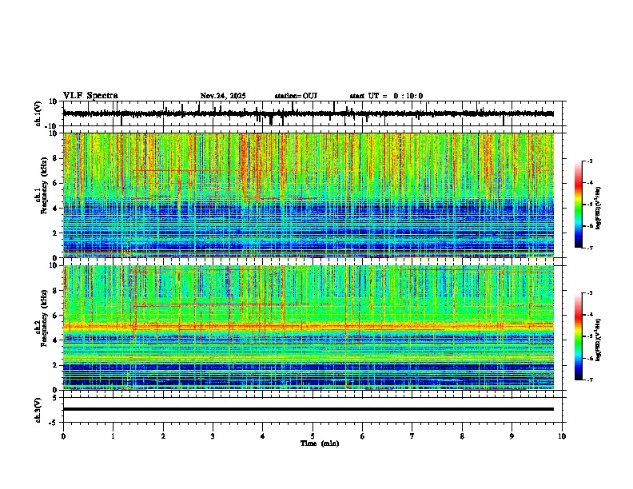
Task: Click time axis tick label '10'
Action: point(562,436)
